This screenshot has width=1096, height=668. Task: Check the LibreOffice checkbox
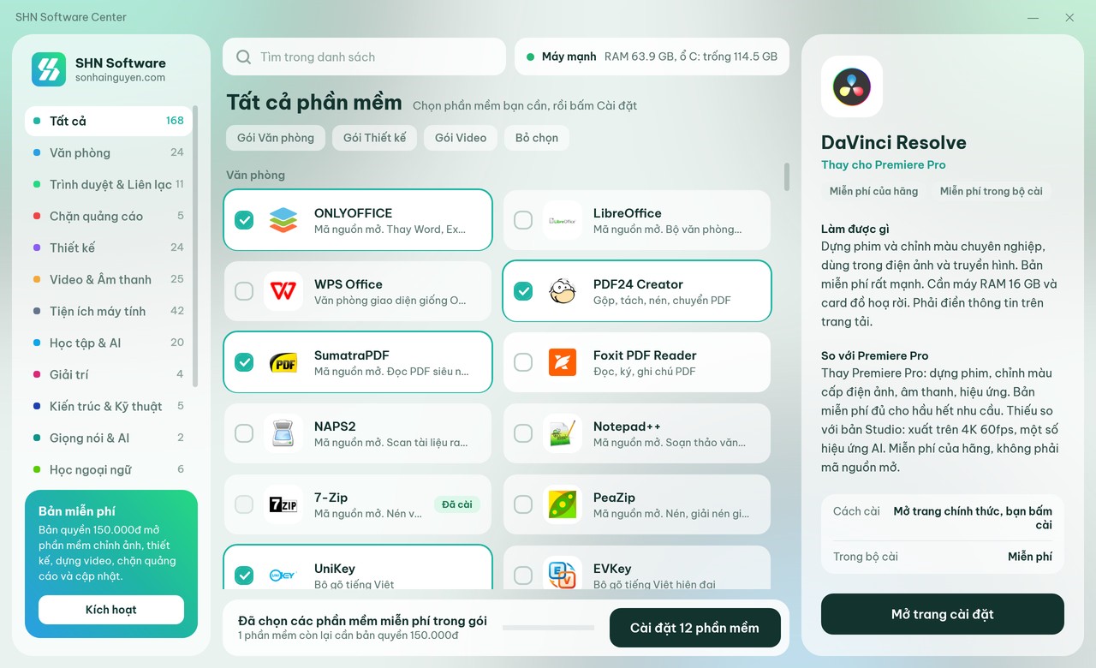point(523,220)
